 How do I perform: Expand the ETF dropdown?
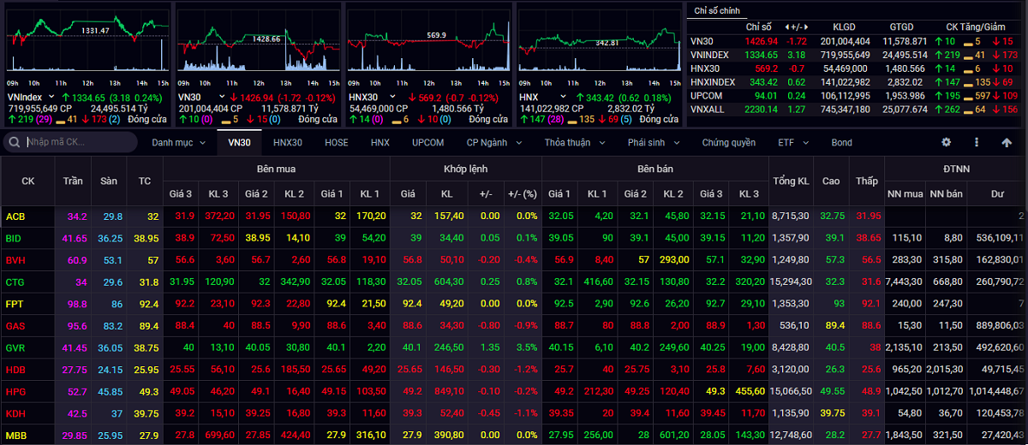(792, 142)
